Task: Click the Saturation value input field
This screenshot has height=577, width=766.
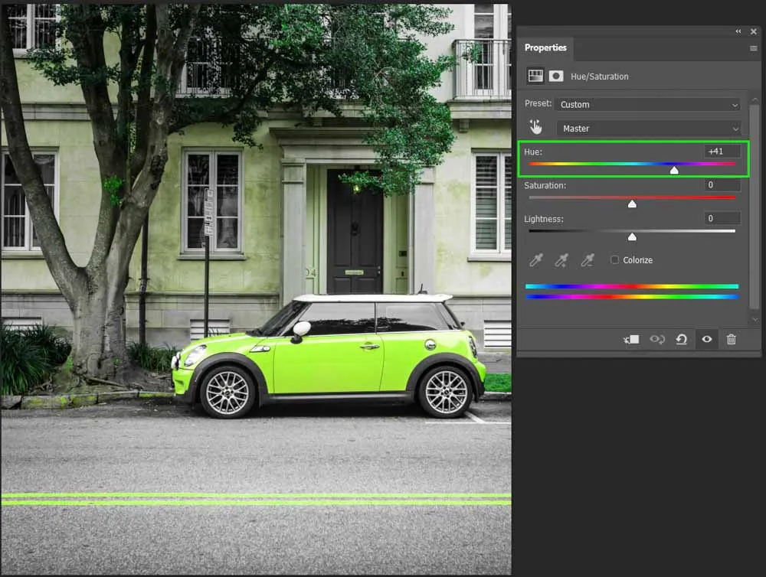Action: coord(722,185)
